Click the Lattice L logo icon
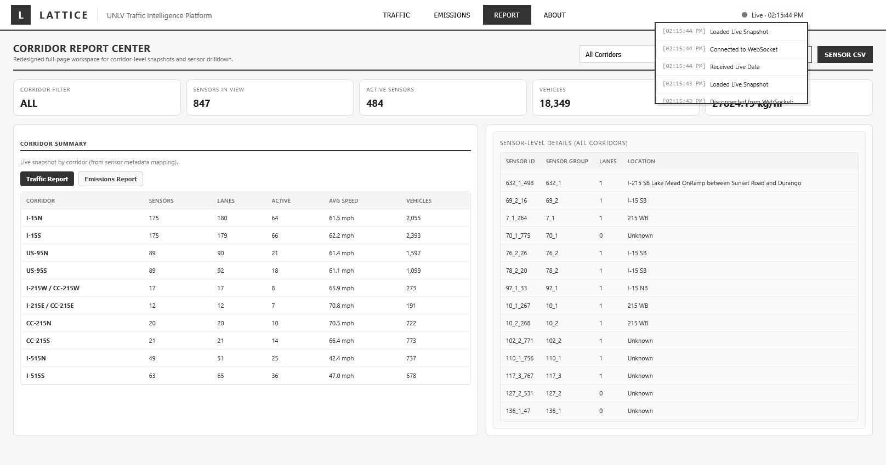The width and height of the screenshot is (886, 465). point(21,15)
